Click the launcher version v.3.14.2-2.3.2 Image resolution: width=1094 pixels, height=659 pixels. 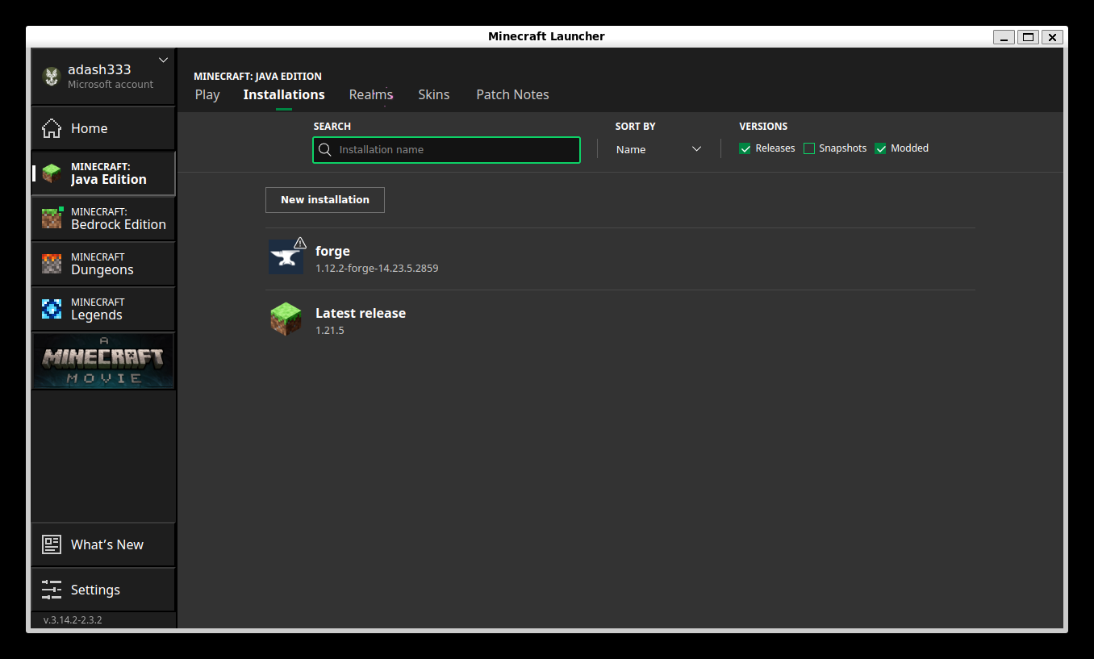pos(73,620)
